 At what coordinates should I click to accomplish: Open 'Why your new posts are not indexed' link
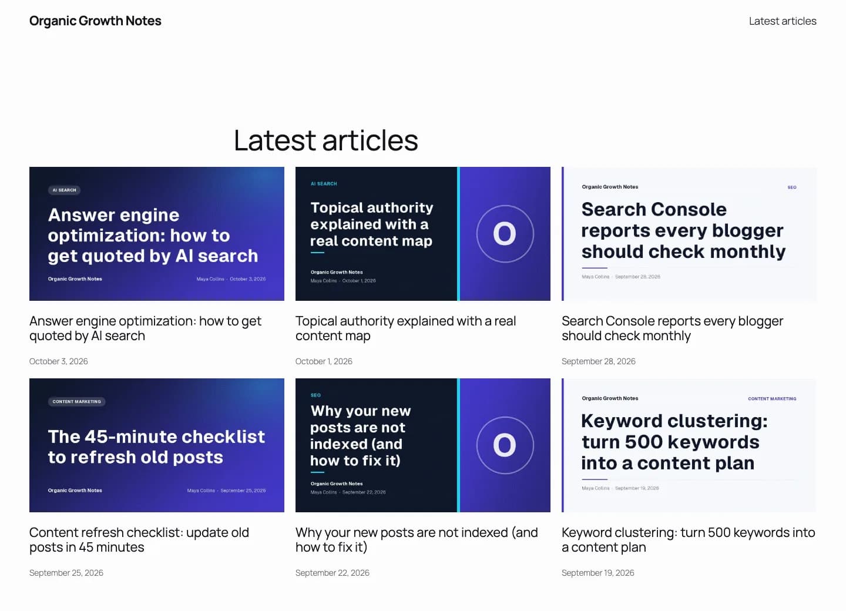(x=417, y=540)
